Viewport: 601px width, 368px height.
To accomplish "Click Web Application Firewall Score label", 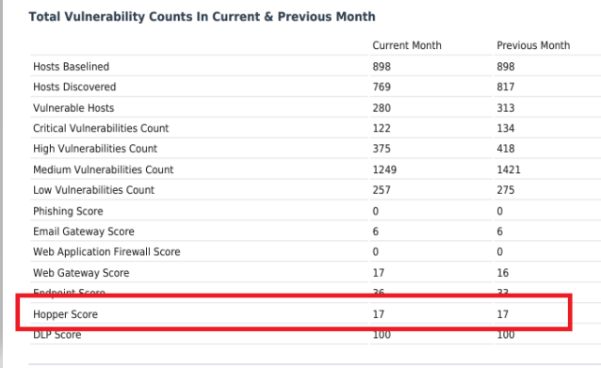I will pyautogui.click(x=106, y=251).
